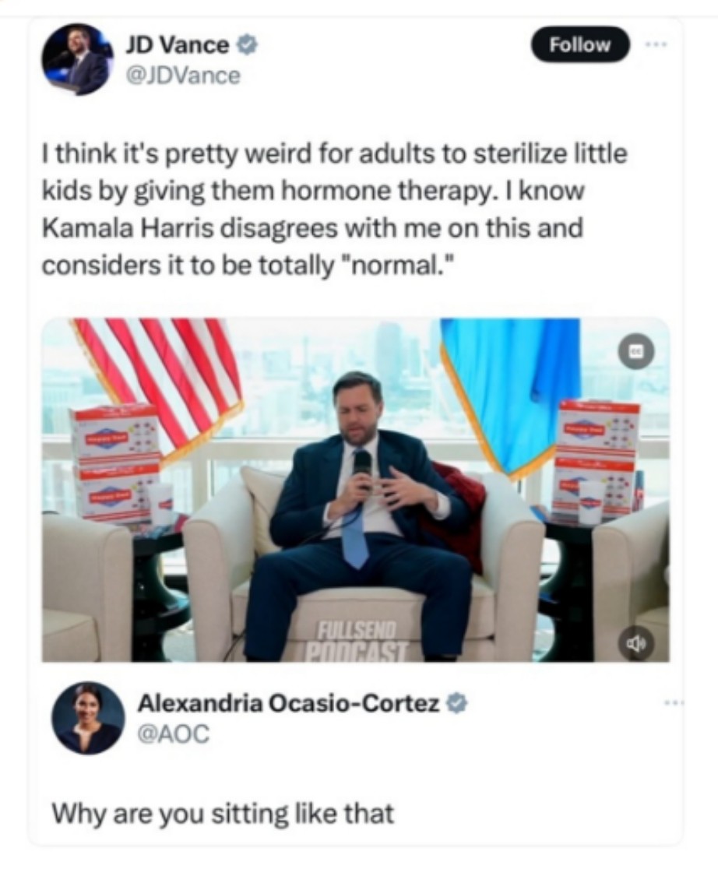Click the verified badge beside Alexandria Ocasio-Cortez
The height and width of the screenshot is (869, 718).
click(456, 703)
